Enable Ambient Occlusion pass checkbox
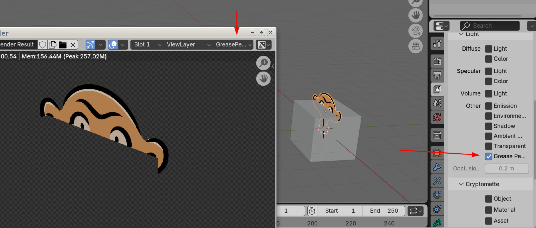The image size is (536, 228). coord(489,136)
